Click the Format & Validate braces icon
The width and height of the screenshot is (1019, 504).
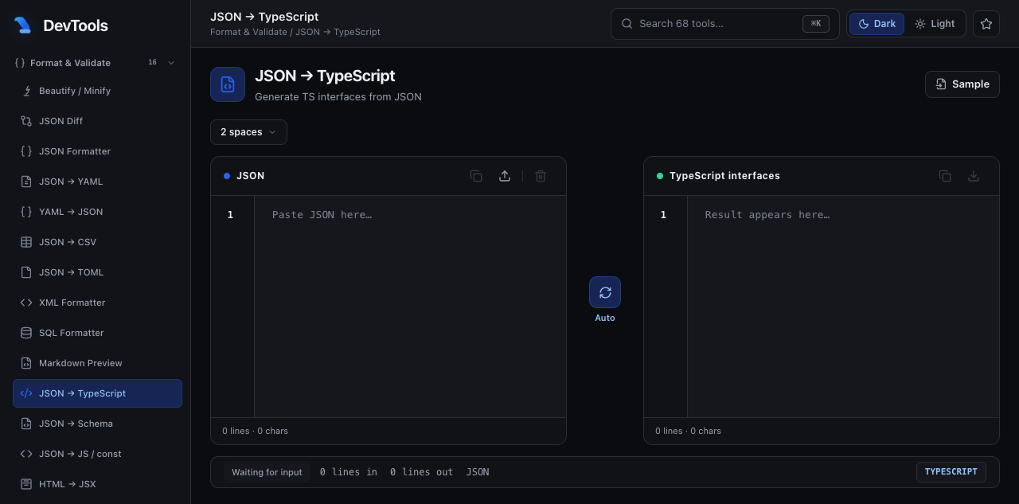20,63
